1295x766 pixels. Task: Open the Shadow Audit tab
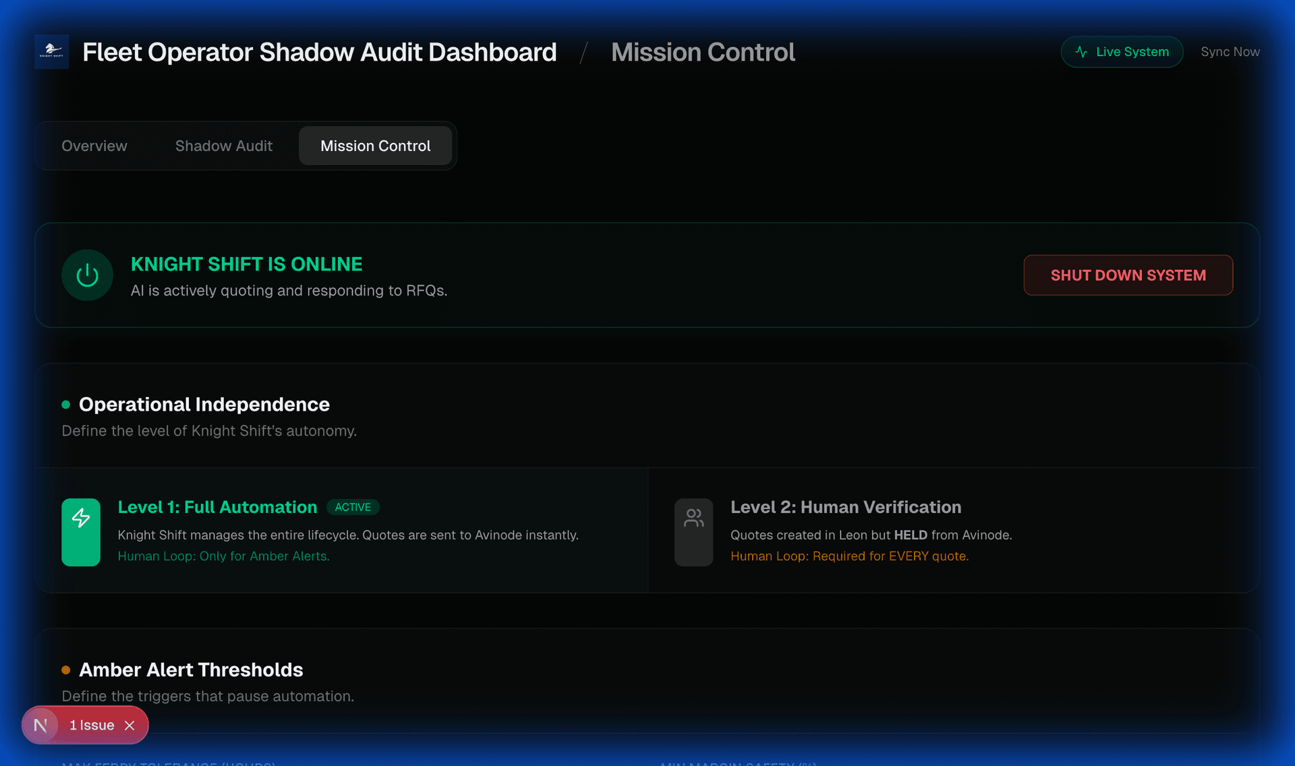tap(224, 146)
